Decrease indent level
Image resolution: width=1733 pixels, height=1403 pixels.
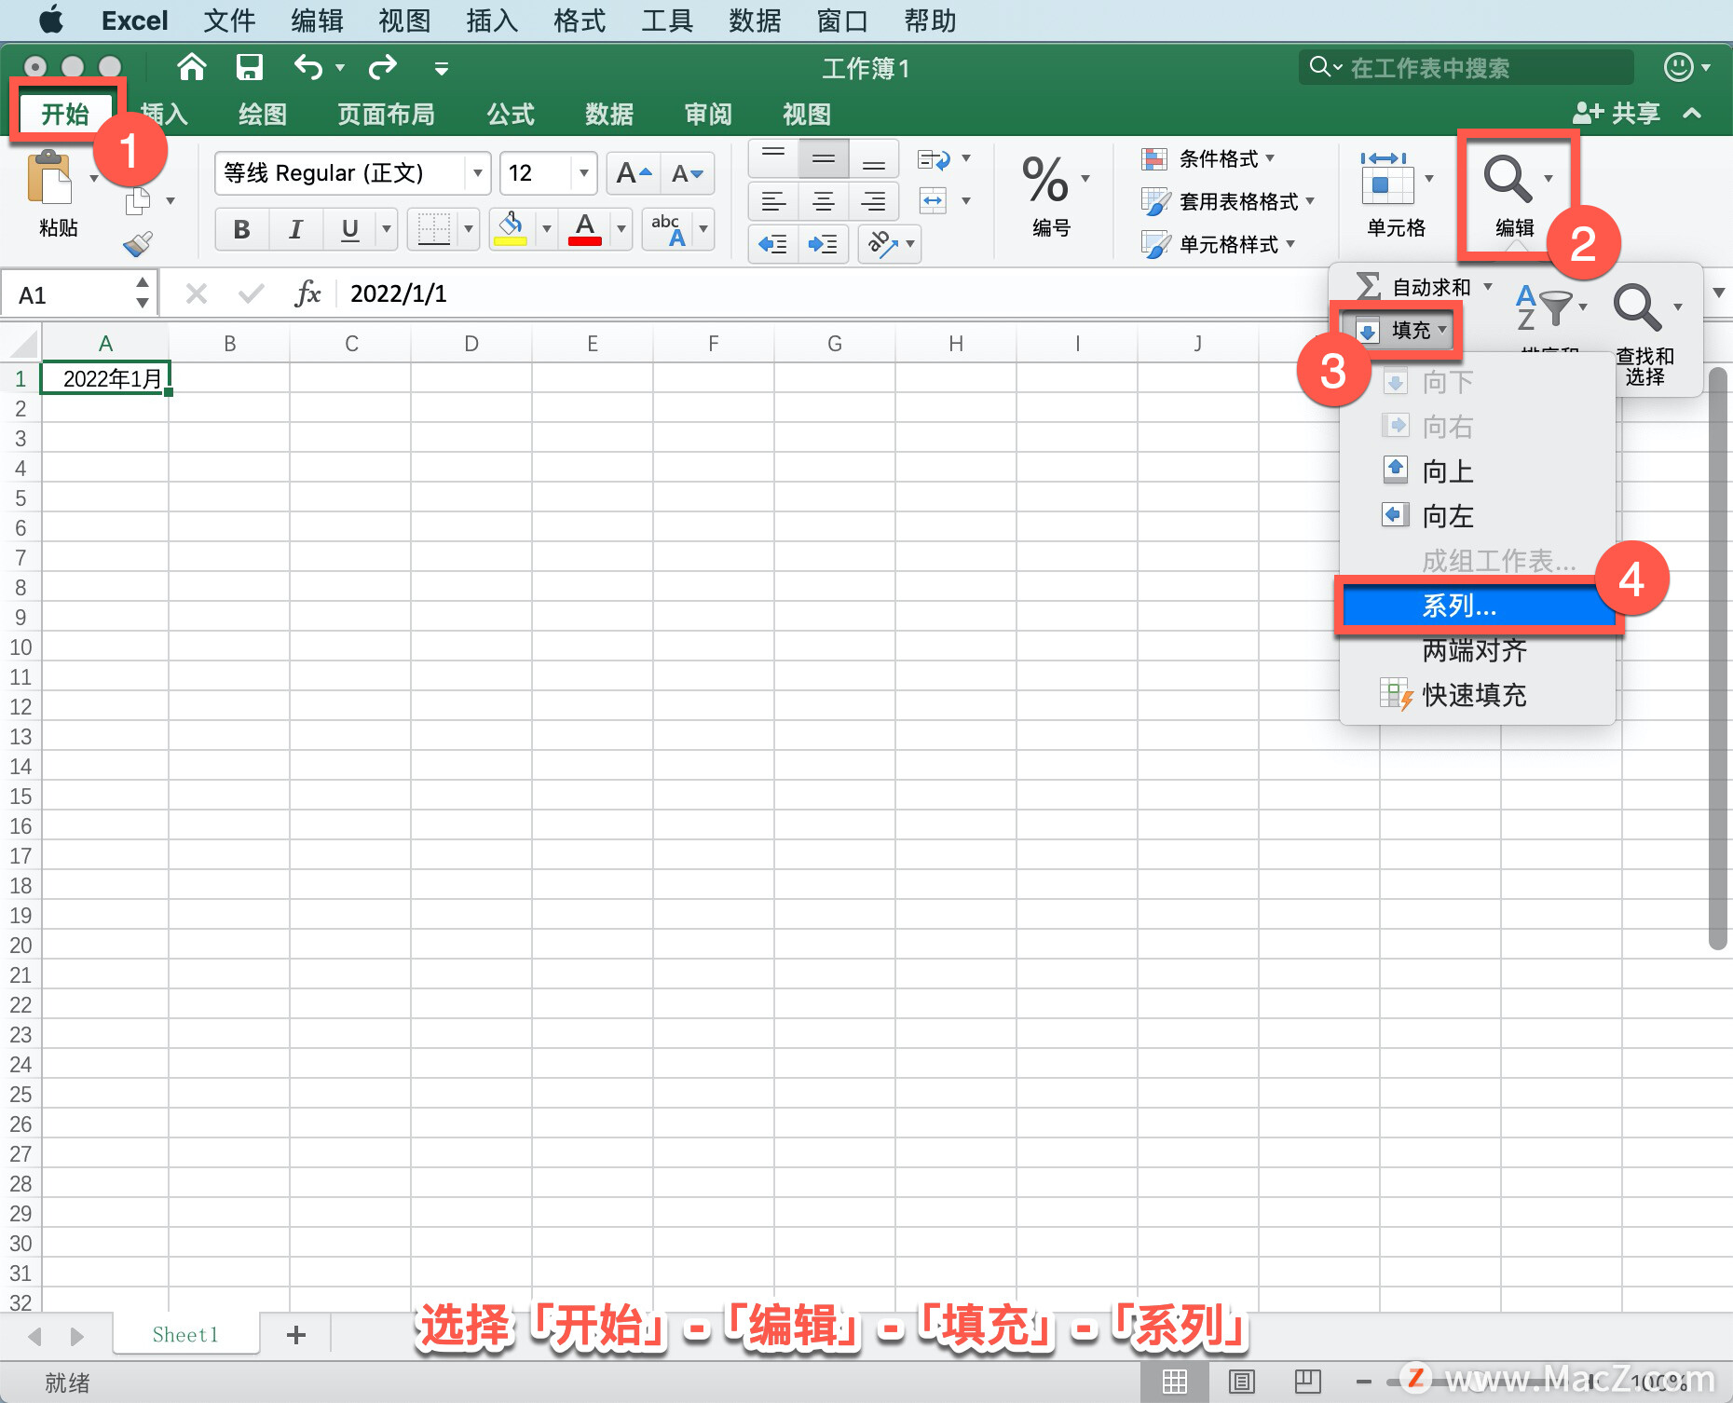773,244
